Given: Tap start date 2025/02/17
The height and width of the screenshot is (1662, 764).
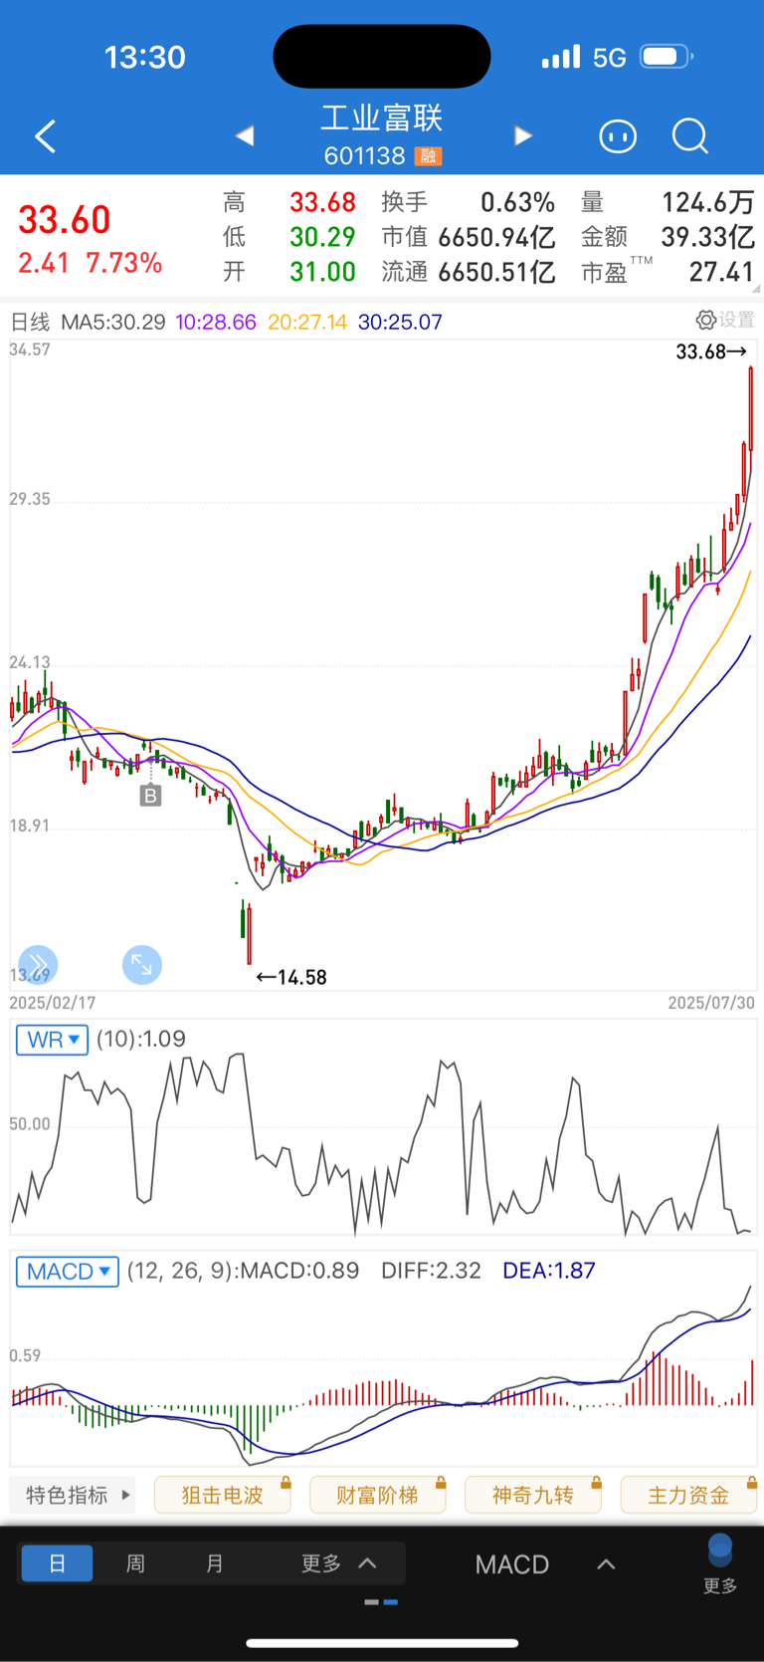Looking at the screenshot, I should coord(53,1003).
